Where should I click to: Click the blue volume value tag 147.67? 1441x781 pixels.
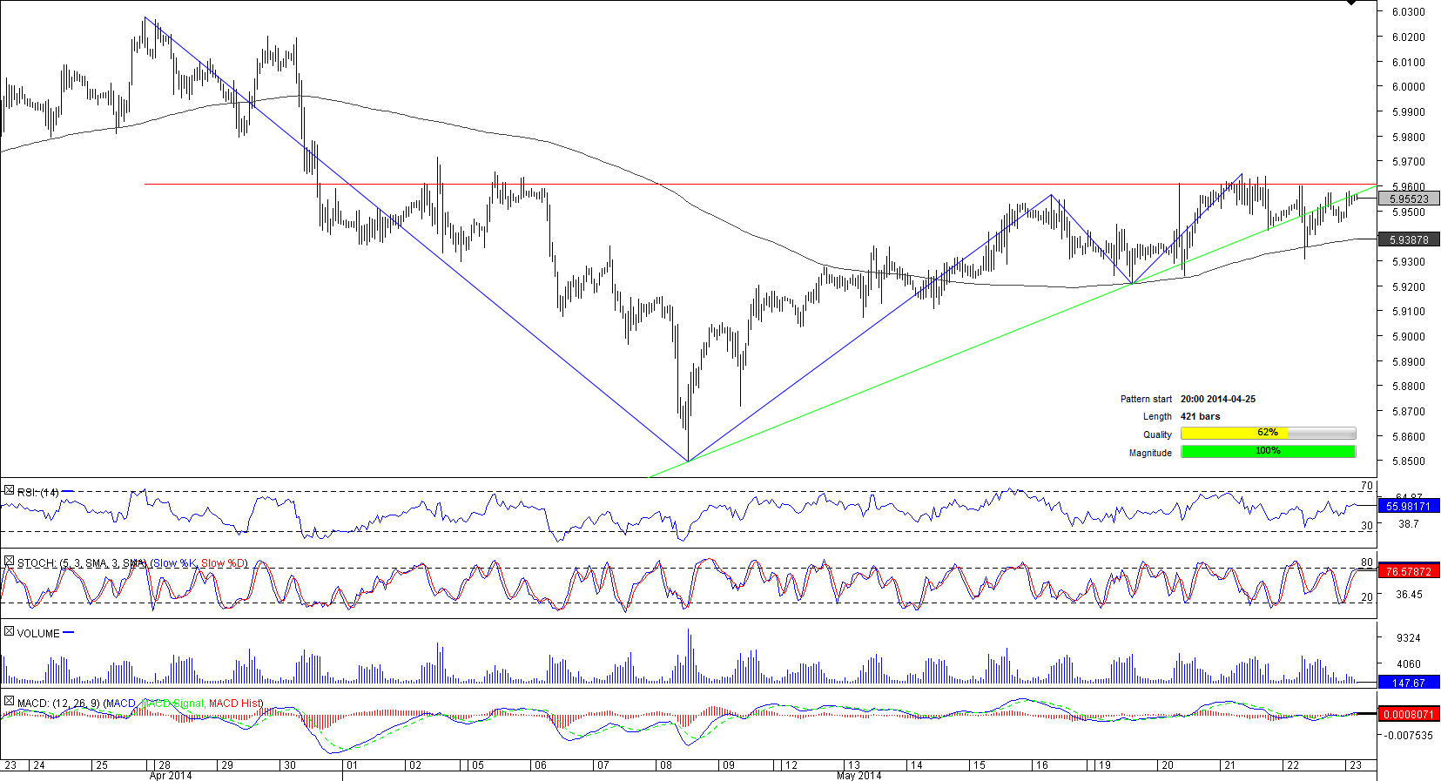(1409, 683)
